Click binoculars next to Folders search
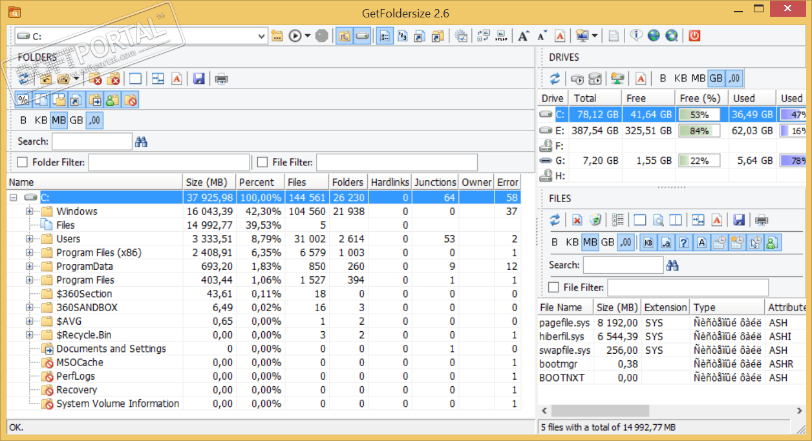This screenshot has width=812, height=441. pos(142,141)
